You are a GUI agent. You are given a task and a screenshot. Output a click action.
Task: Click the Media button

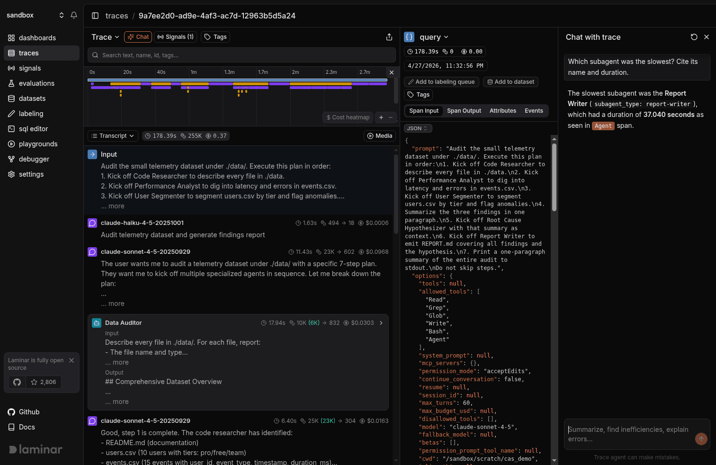point(380,136)
